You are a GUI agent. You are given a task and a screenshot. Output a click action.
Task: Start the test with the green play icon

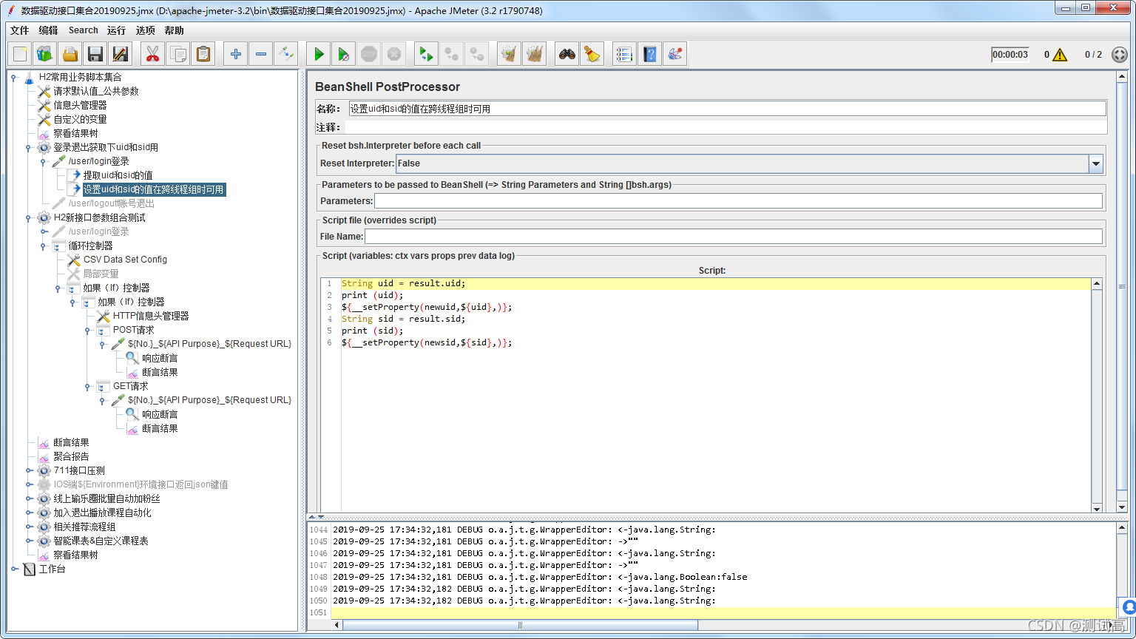click(x=319, y=54)
